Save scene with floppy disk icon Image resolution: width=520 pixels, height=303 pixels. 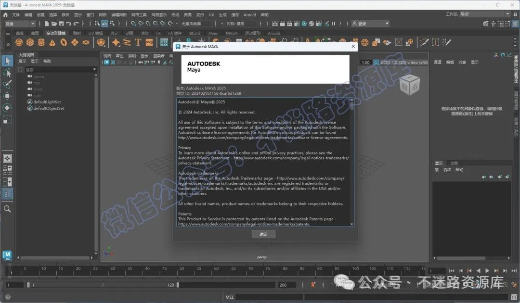(61, 24)
